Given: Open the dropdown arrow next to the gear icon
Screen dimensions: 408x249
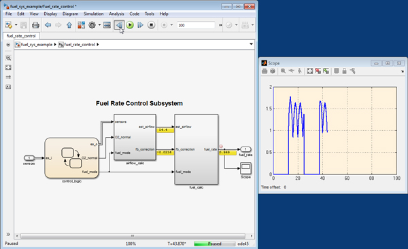Looking at the screenshot, I should (x=99, y=25).
